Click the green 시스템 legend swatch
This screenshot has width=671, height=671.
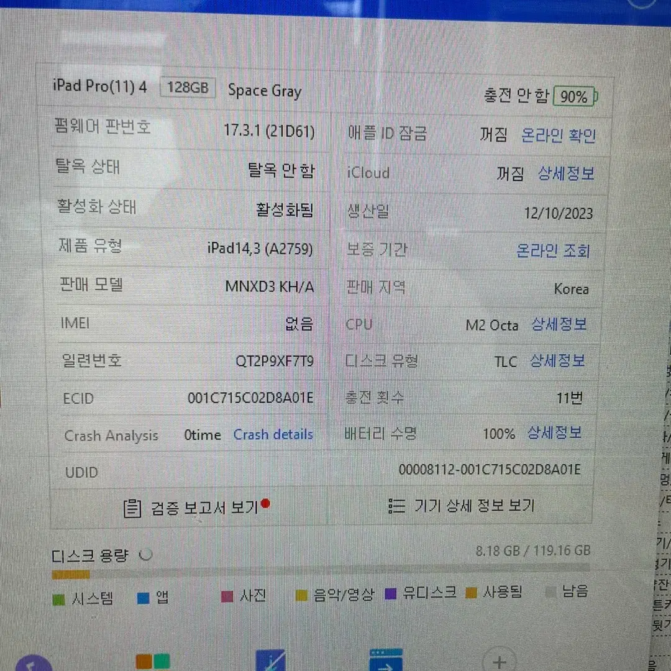tap(58, 600)
